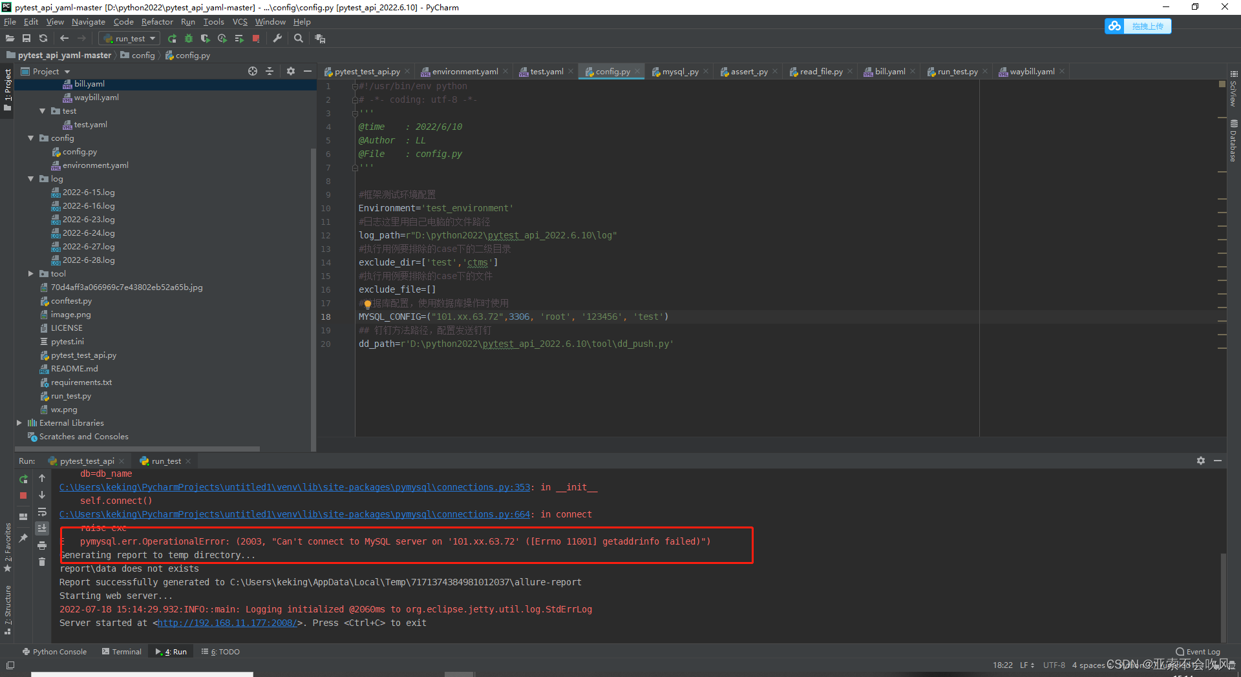Switch to the mysql_.py editor tab
The width and height of the screenshot is (1241, 677).
(680, 72)
